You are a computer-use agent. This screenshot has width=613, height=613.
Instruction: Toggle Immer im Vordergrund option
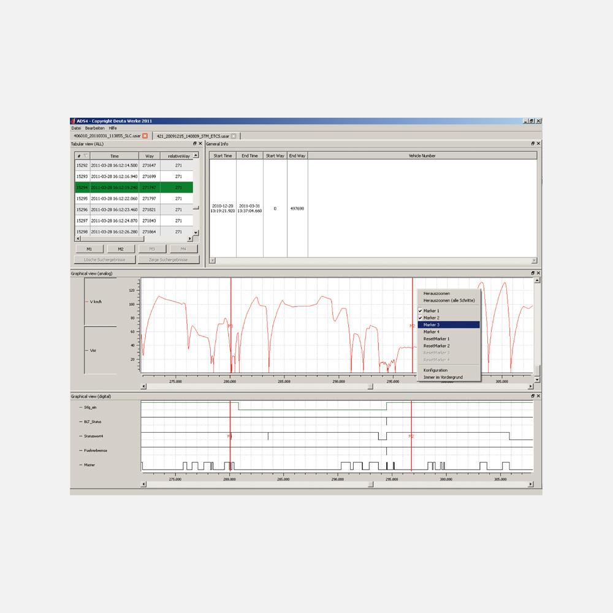click(449, 377)
